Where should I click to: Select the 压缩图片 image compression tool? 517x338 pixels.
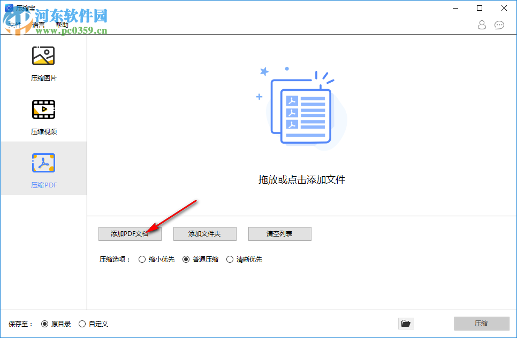coord(43,62)
